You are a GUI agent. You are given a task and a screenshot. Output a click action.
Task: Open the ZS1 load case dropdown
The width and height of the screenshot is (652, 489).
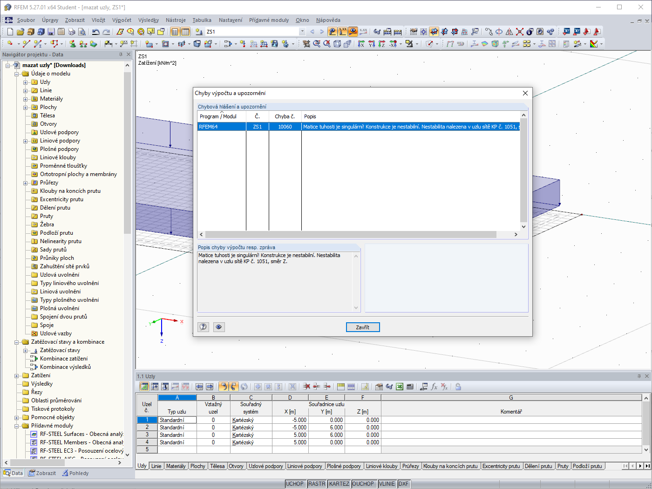[302, 32]
